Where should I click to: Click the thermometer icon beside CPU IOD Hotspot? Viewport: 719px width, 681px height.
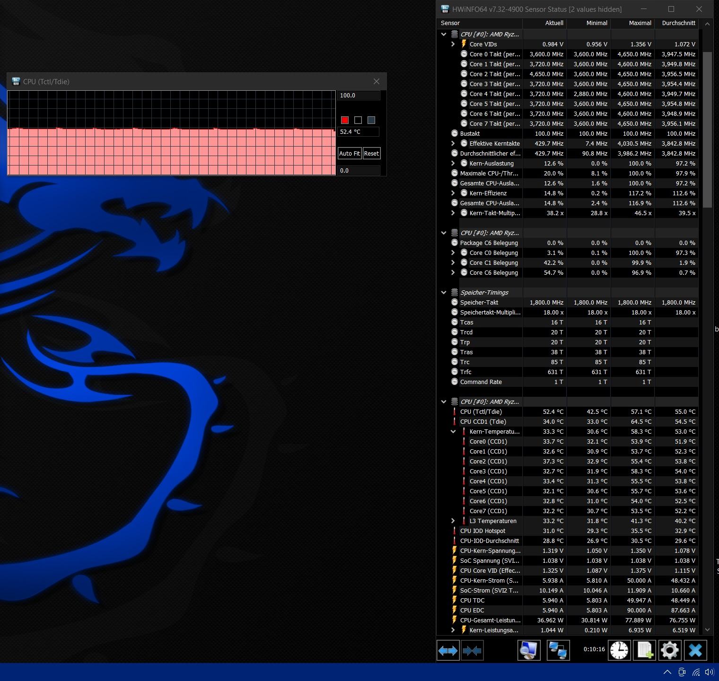[x=455, y=531]
